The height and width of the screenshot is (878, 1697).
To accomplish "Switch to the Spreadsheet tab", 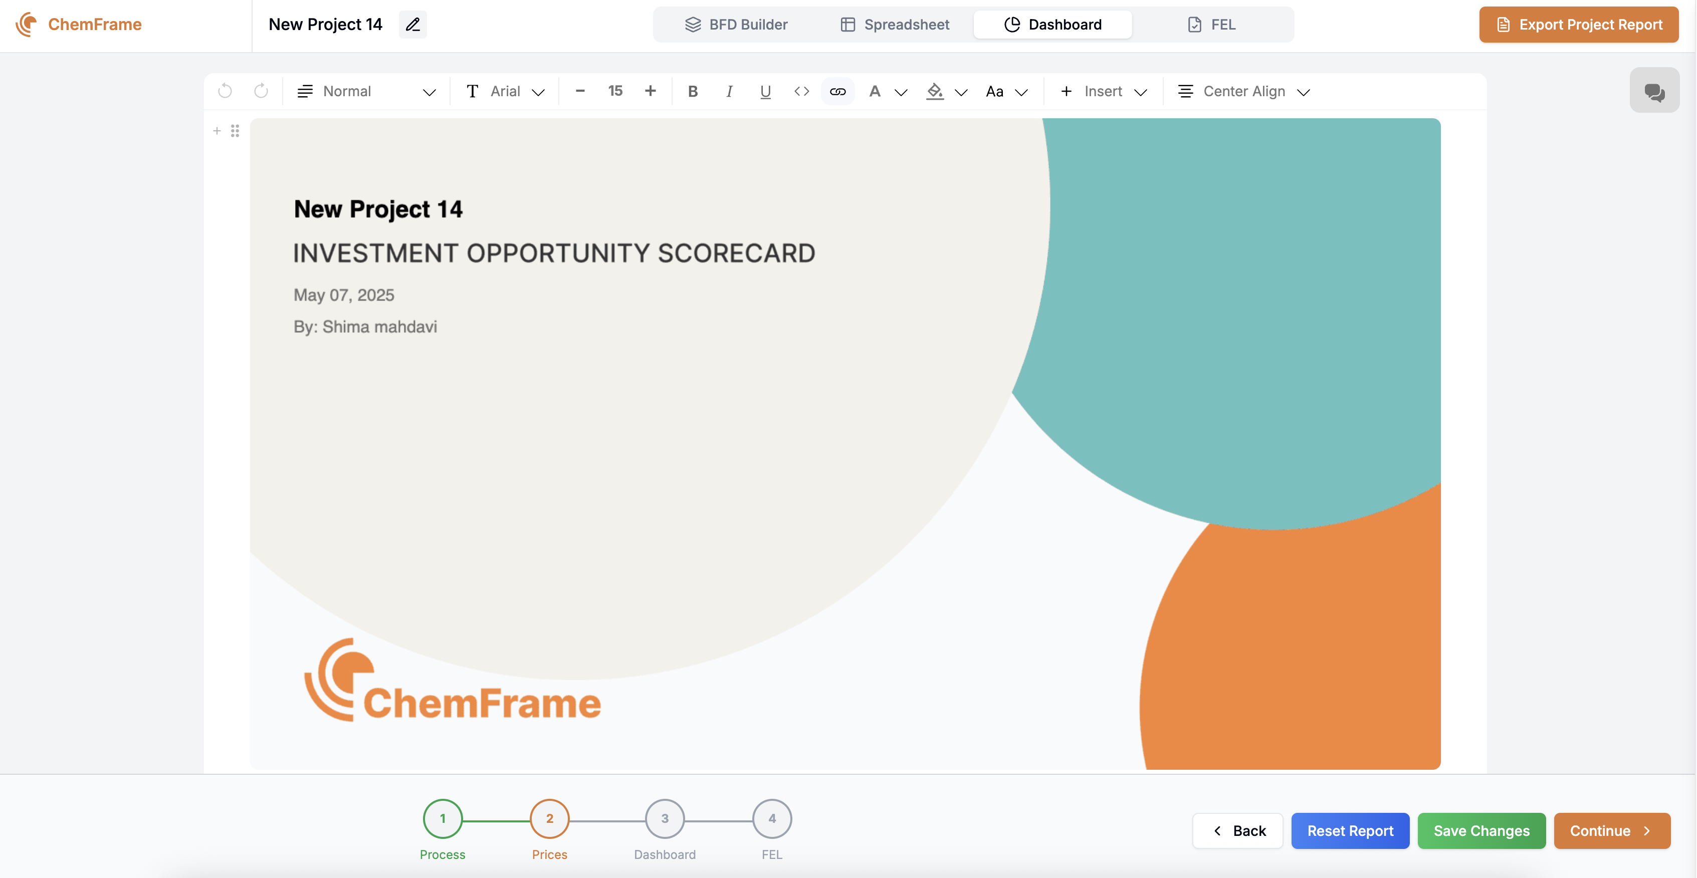I will coord(895,25).
